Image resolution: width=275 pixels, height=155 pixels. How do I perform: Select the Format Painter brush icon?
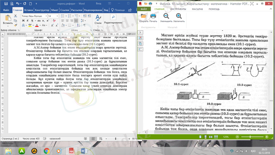pos(16,25)
